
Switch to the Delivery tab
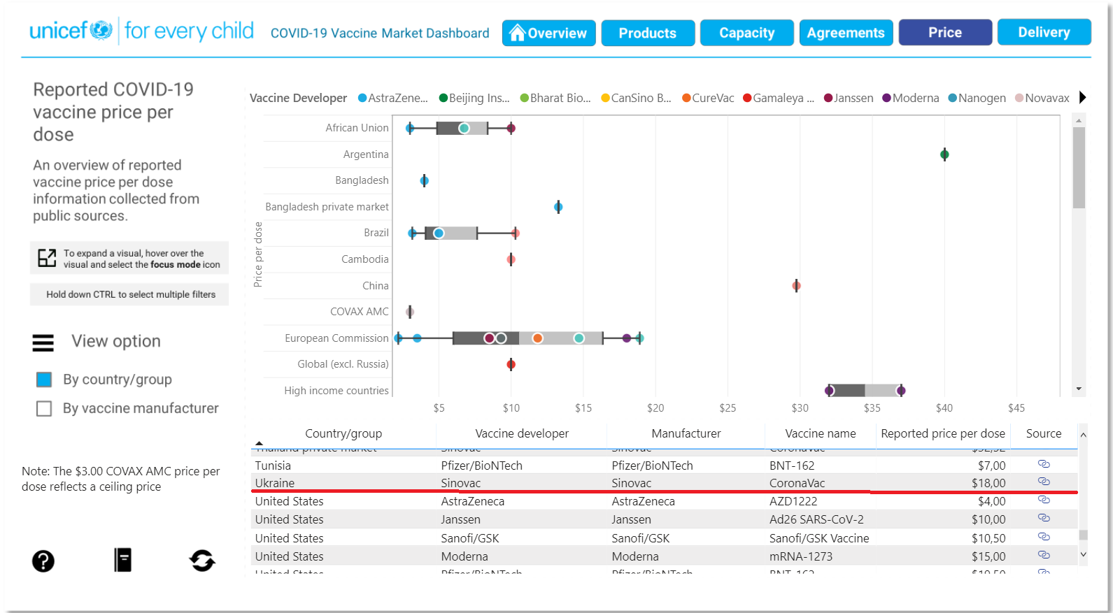pos(1044,33)
